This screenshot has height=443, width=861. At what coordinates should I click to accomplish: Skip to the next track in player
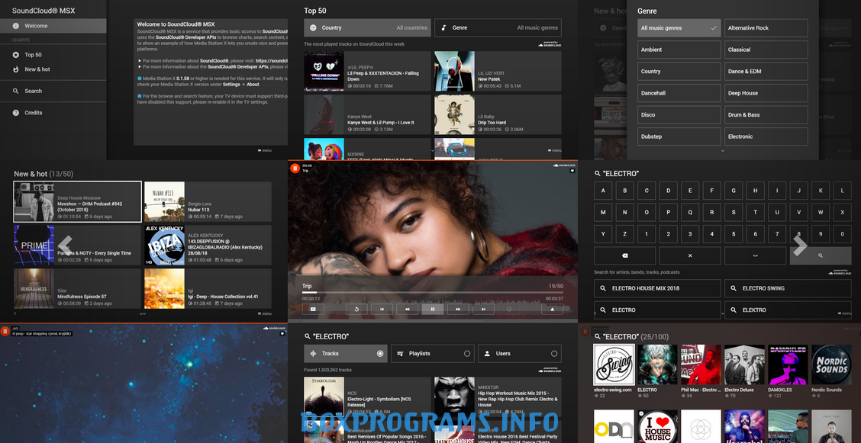pyautogui.click(x=483, y=309)
